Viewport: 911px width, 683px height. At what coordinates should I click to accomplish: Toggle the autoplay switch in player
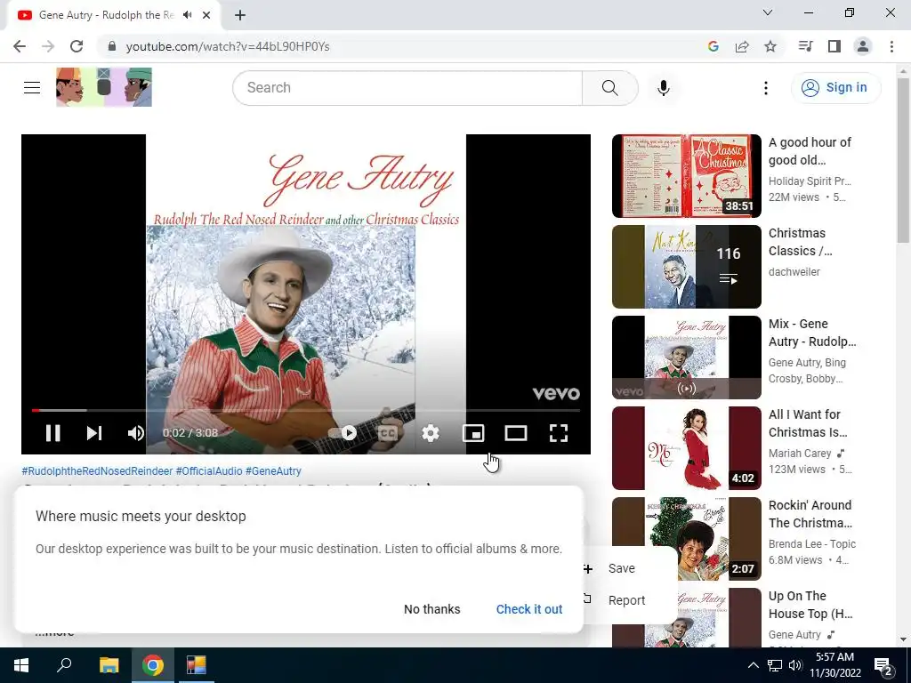[x=343, y=433]
